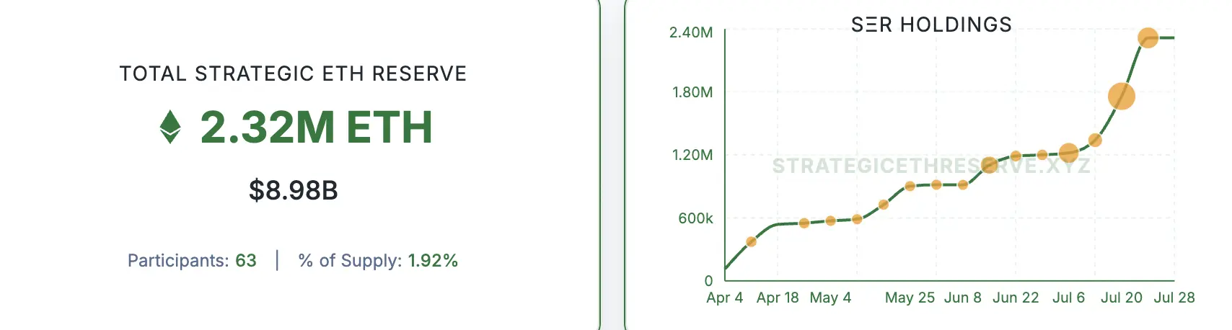Click the data point above the Jul 6 label
The height and width of the screenshot is (330, 1232).
pyautogui.click(x=1068, y=153)
